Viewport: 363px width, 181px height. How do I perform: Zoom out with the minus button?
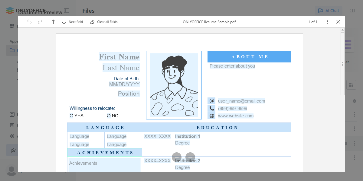point(190,157)
